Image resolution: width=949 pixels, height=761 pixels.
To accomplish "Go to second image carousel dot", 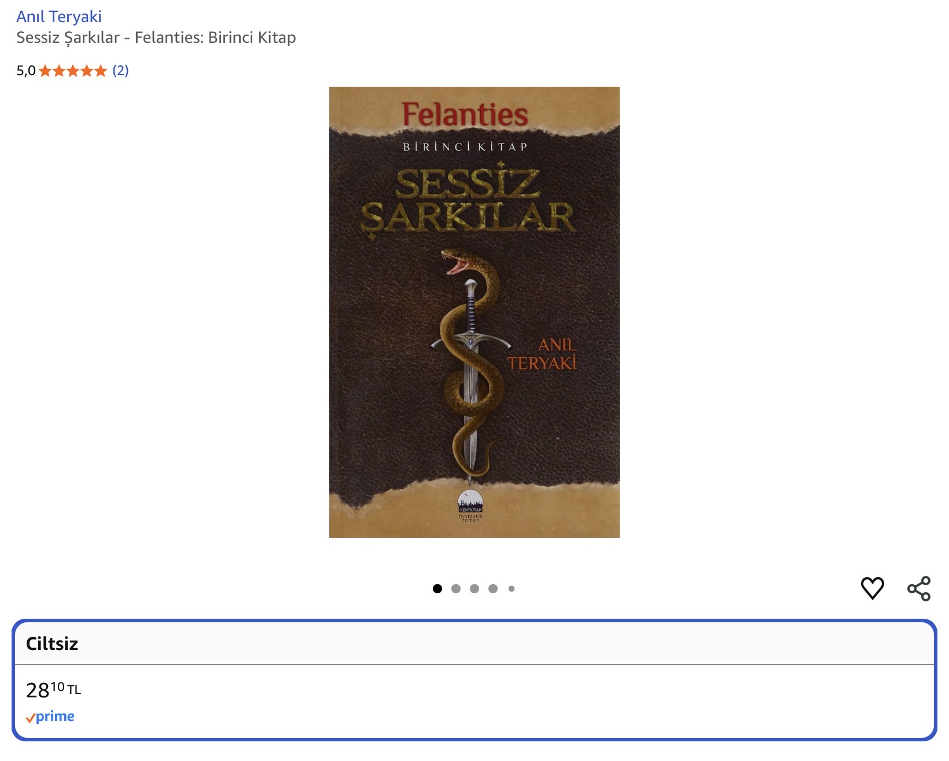I will 456,589.
